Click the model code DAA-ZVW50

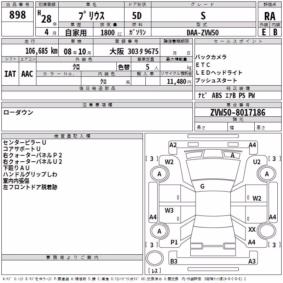click(203, 33)
